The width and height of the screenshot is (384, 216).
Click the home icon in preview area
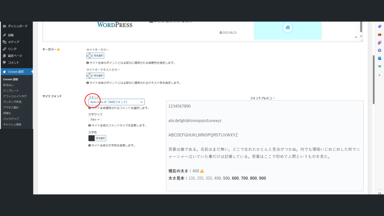[288, 27]
